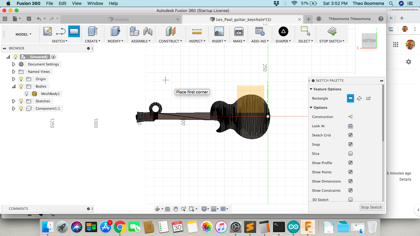Expand the Document Settings tree node
This screenshot has width=420, height=236.
14,64
